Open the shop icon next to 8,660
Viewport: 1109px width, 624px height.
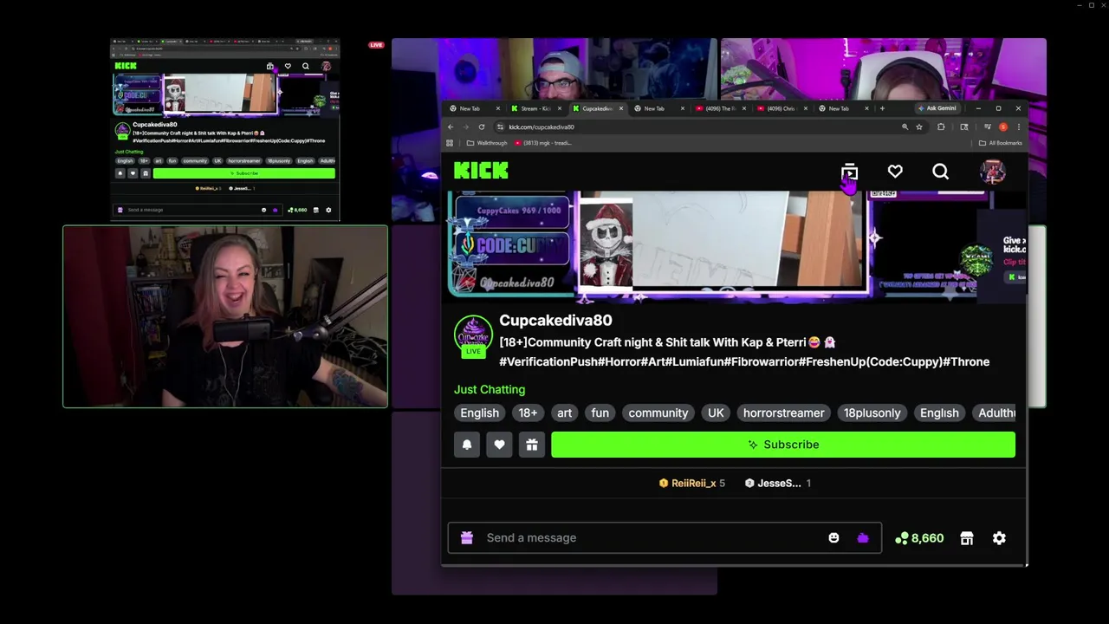coord(967,538)
